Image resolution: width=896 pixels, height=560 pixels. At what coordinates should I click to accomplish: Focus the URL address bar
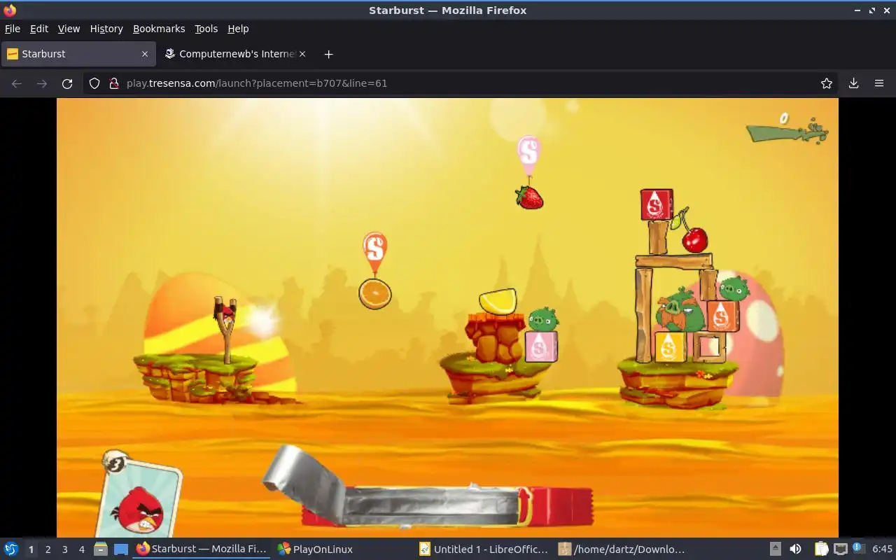(x=462, y=83)
